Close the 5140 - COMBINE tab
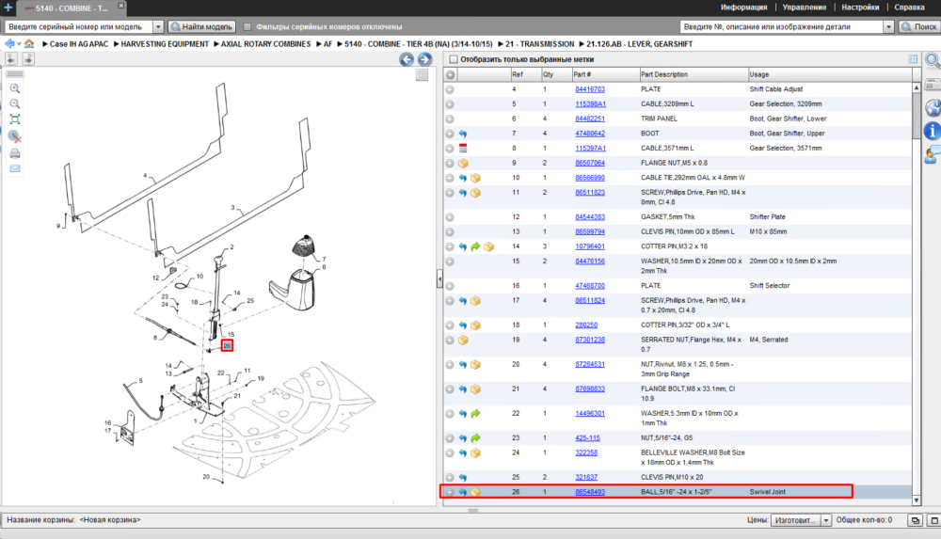Image resolution: width=941 pixels, height=539 pixels. coord(120,6)
